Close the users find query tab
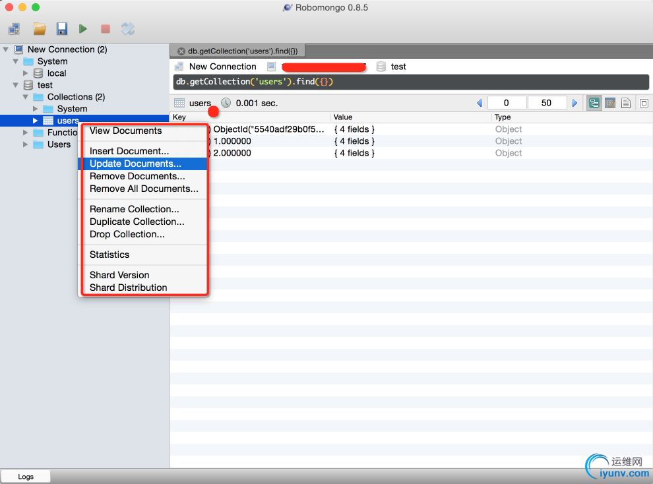 pyautogui.click(x=181, y=51)
